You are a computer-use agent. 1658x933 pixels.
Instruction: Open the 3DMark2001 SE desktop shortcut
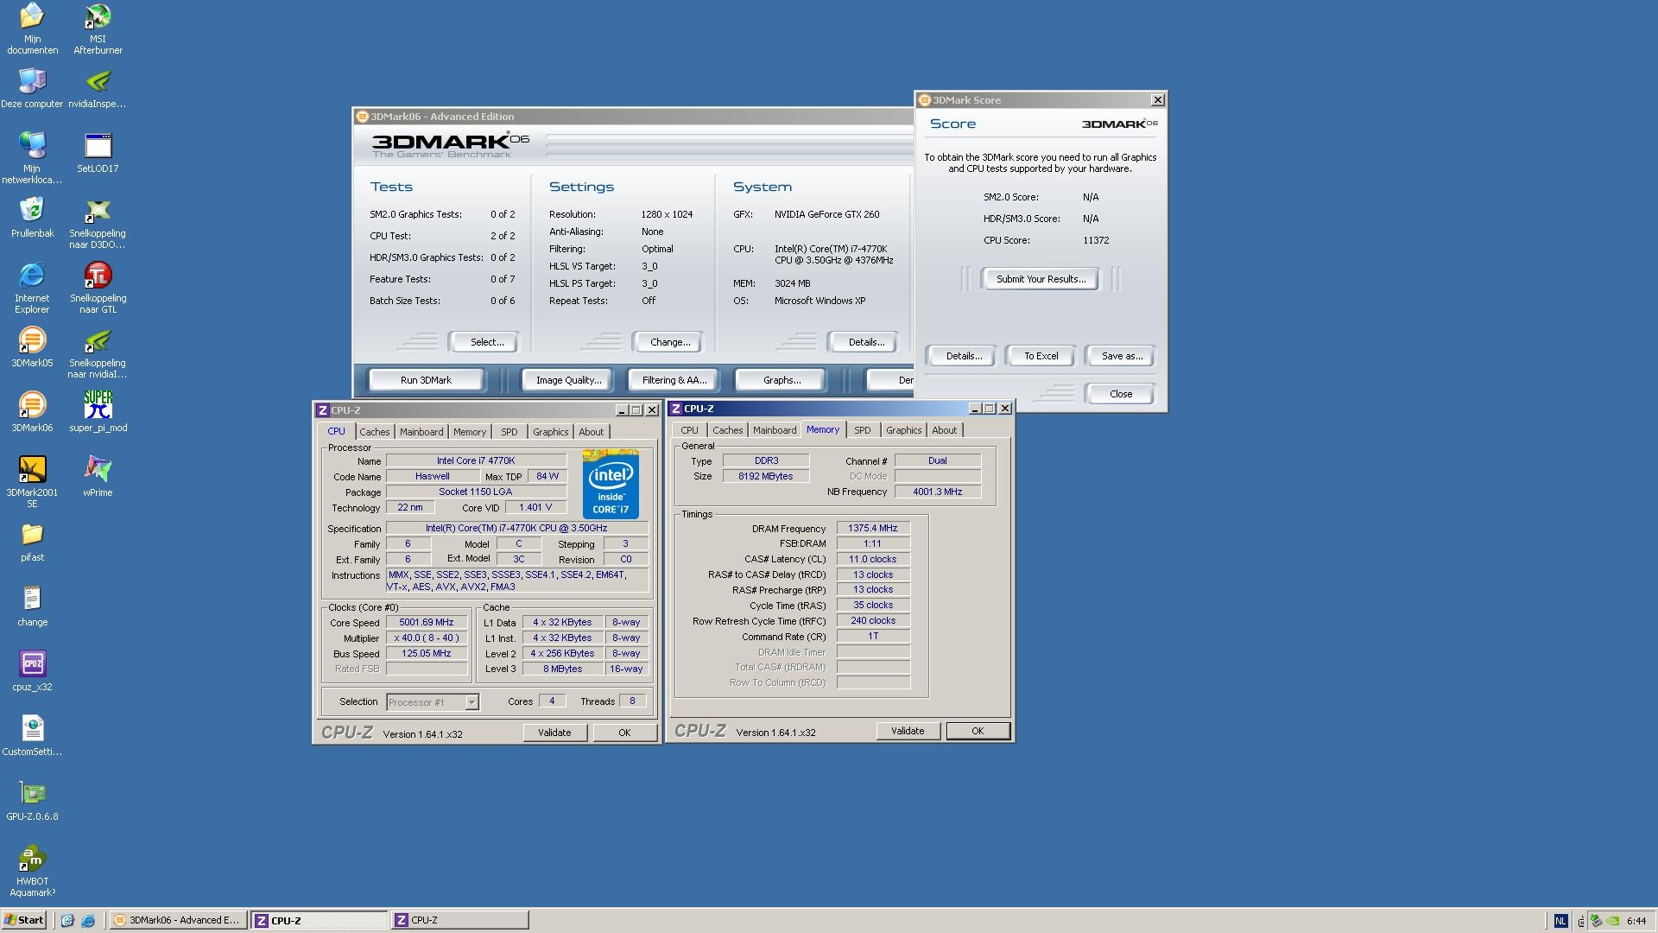pyautogui.click(x=32, y=471)
